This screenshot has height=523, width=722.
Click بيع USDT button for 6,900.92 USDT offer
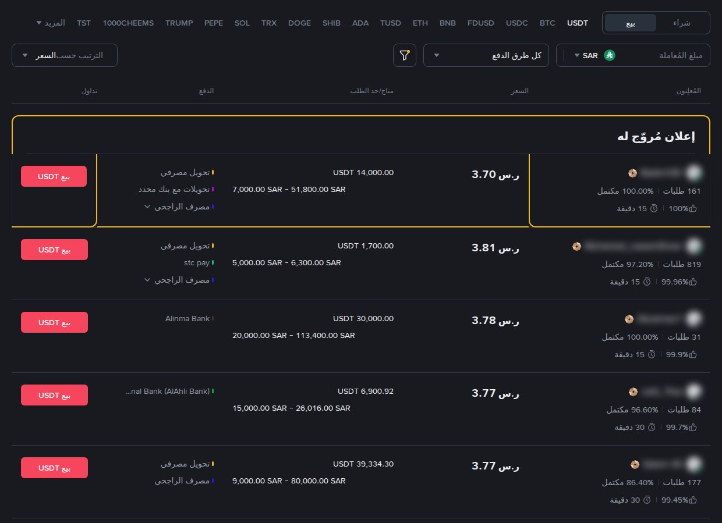[x=54, y=395]
